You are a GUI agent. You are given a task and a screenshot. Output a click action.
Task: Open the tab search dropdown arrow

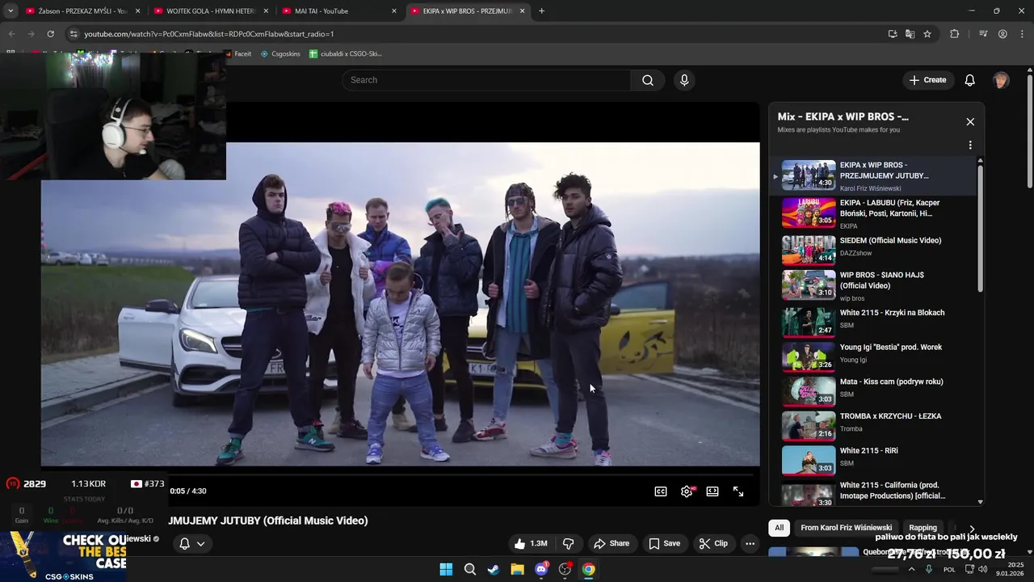coord(11,11)
